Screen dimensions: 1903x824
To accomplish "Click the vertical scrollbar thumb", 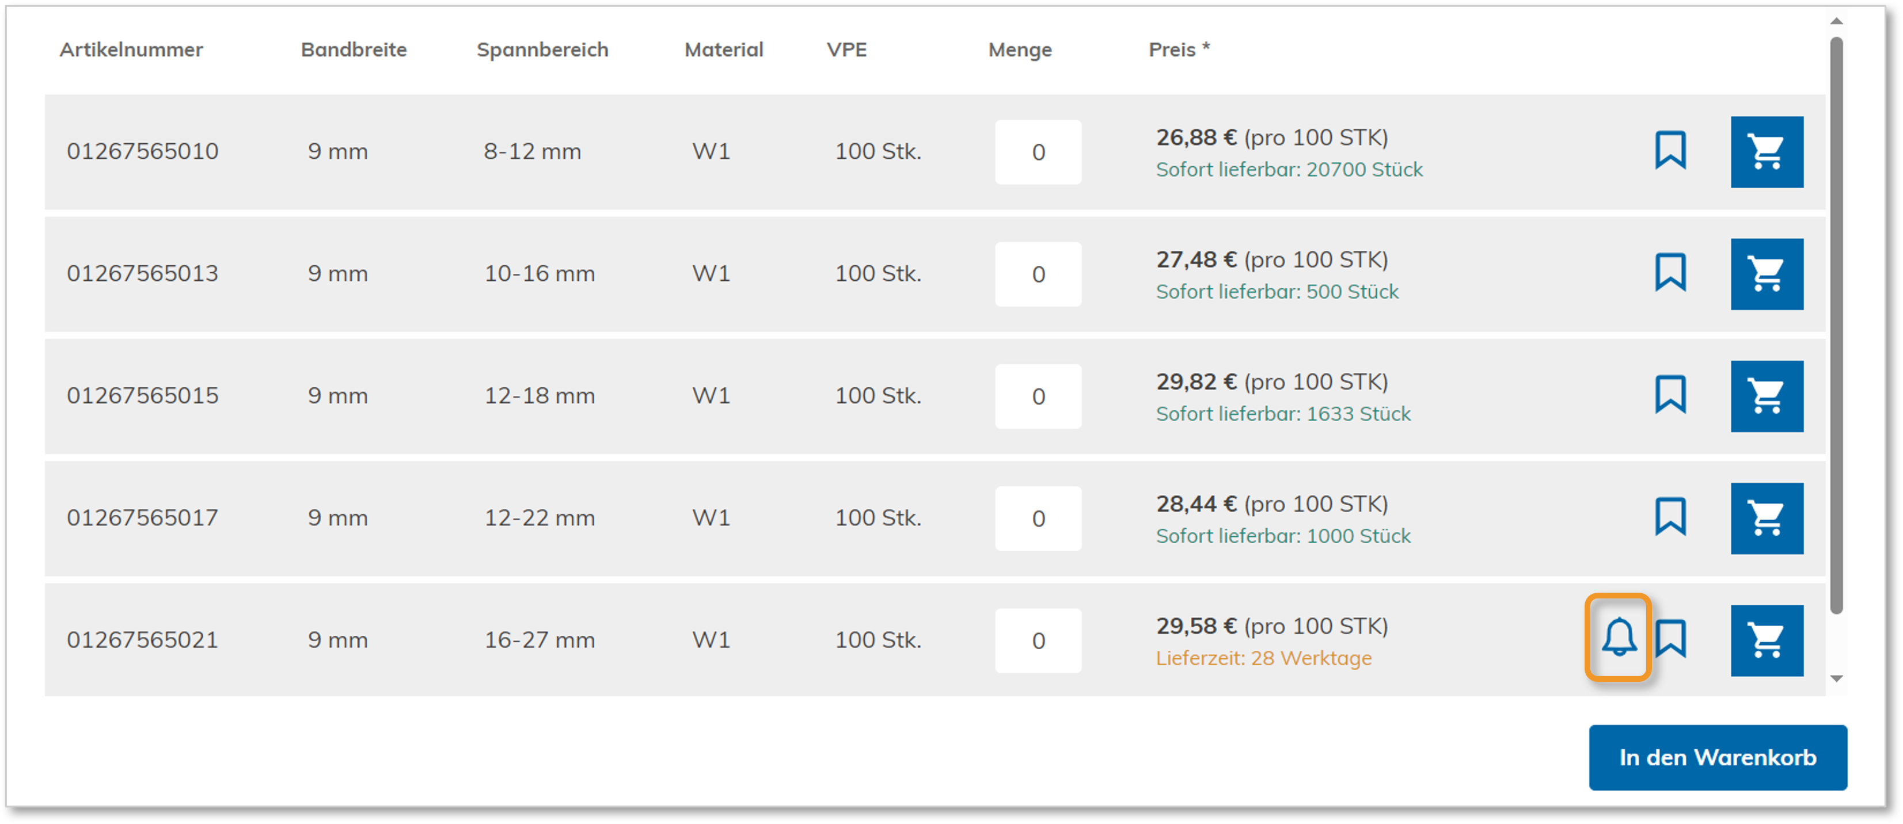I will pos(1837,325).
